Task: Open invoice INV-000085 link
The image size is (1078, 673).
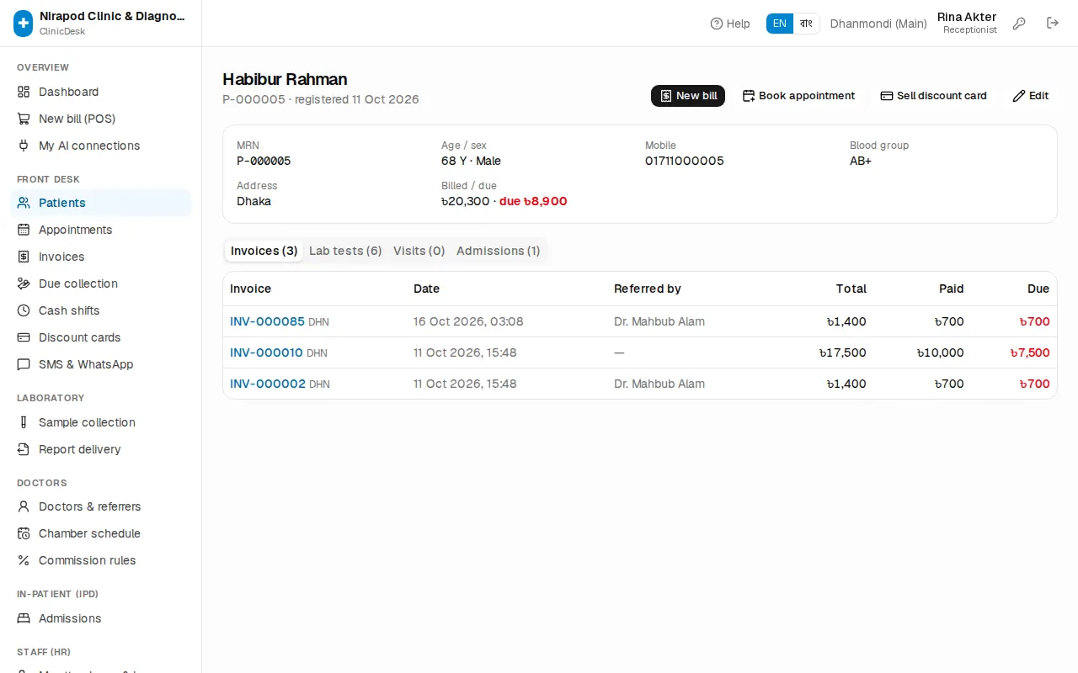Action: [x=267, y=321]
